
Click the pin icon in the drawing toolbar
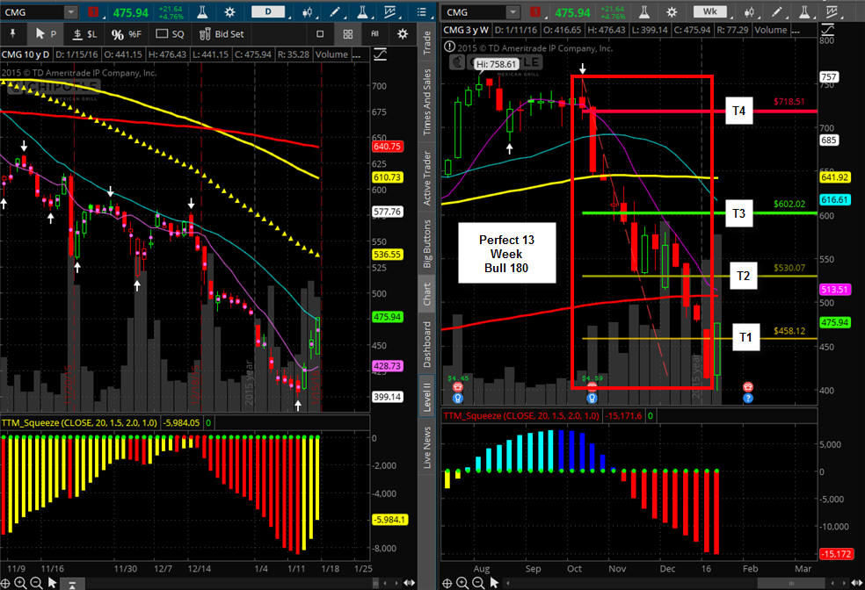coord(12,34)
